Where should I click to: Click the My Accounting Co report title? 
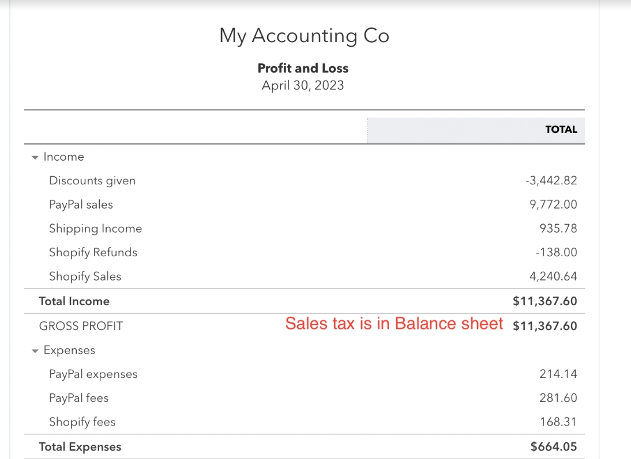tap(304, 36)
